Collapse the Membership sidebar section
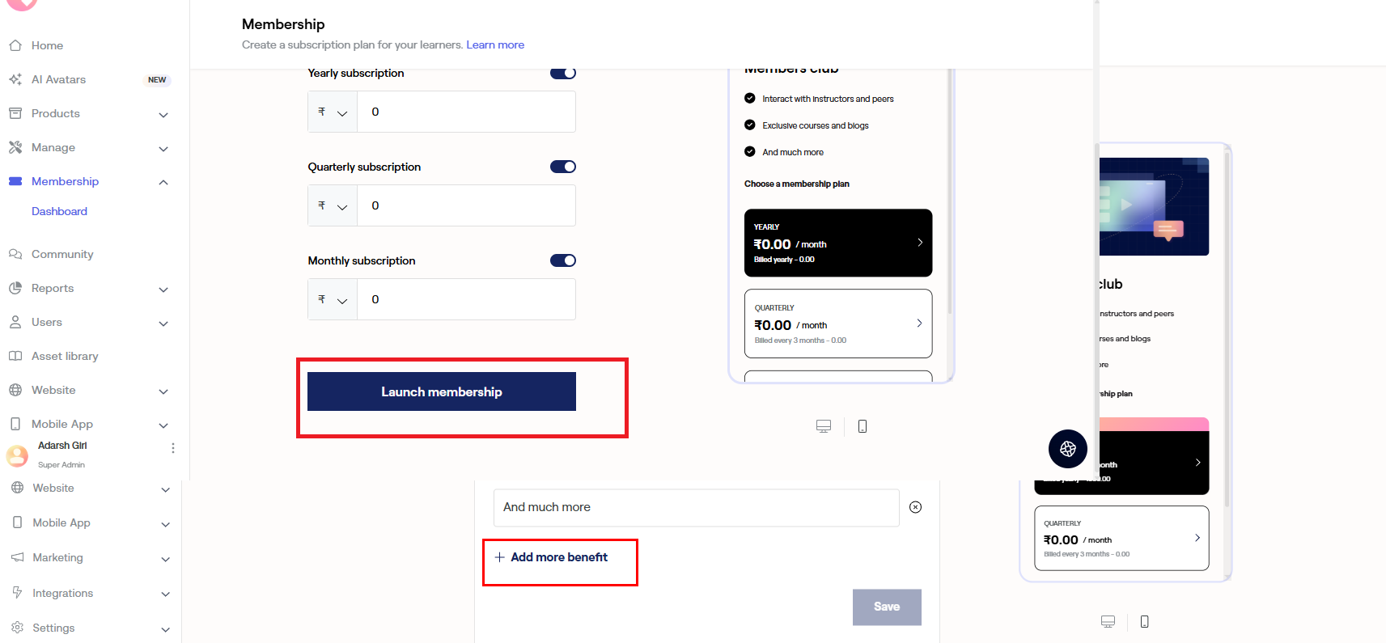Viewport: 1386px width, 643px height. tap(163, 182)
